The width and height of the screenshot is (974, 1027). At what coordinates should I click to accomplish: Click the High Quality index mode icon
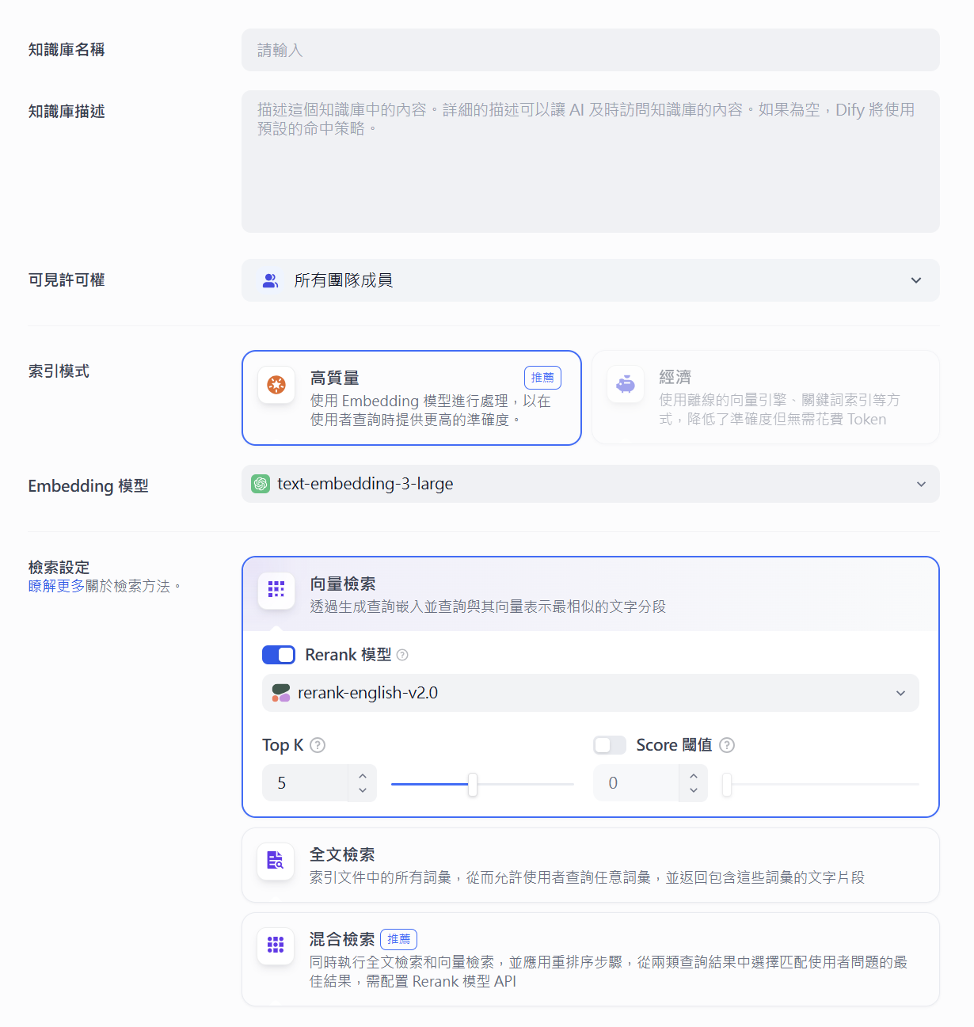point(276,385)
